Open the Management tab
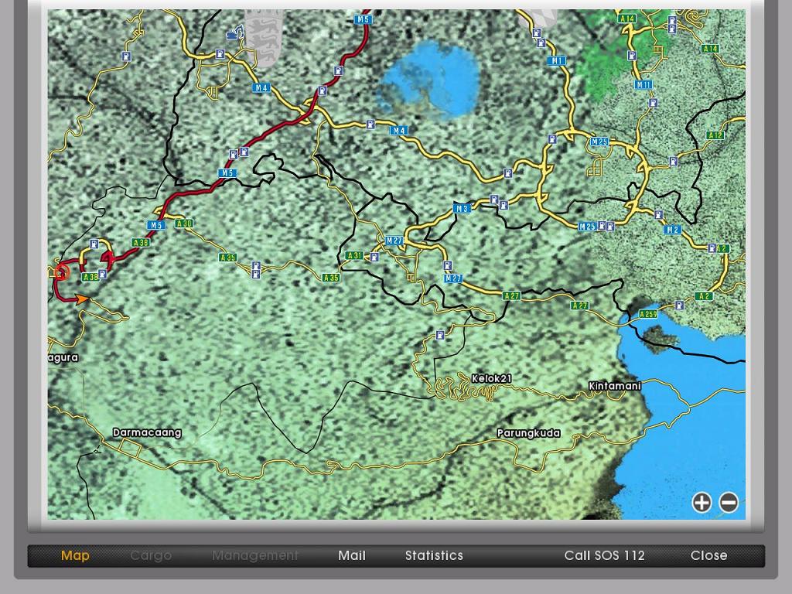Viewport: 792px width, 594px height. 255,555
